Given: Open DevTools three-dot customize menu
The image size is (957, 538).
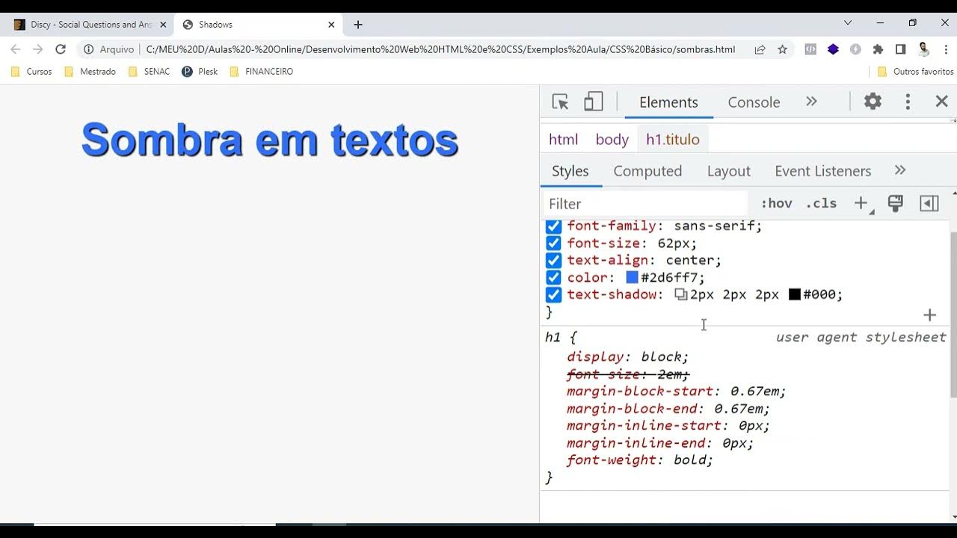Looking at the screenshot, I should pos(908,102).
